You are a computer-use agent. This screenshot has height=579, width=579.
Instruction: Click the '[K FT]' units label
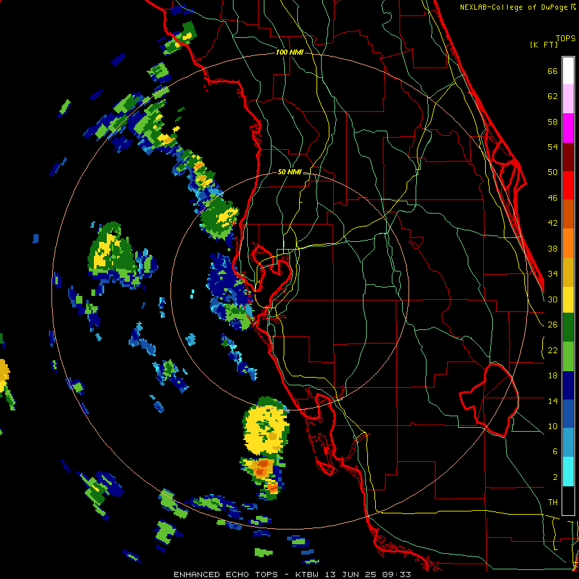click(x=544, y=44)
